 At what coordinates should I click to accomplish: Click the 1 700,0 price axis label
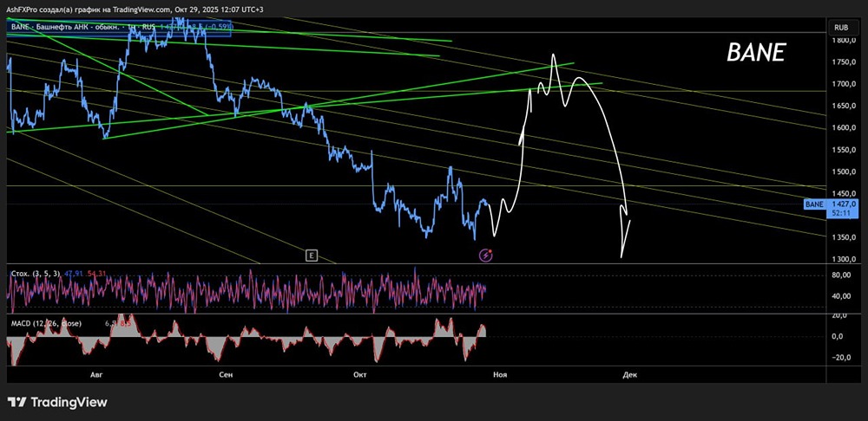pyautogui.click(x=845, y=84)
